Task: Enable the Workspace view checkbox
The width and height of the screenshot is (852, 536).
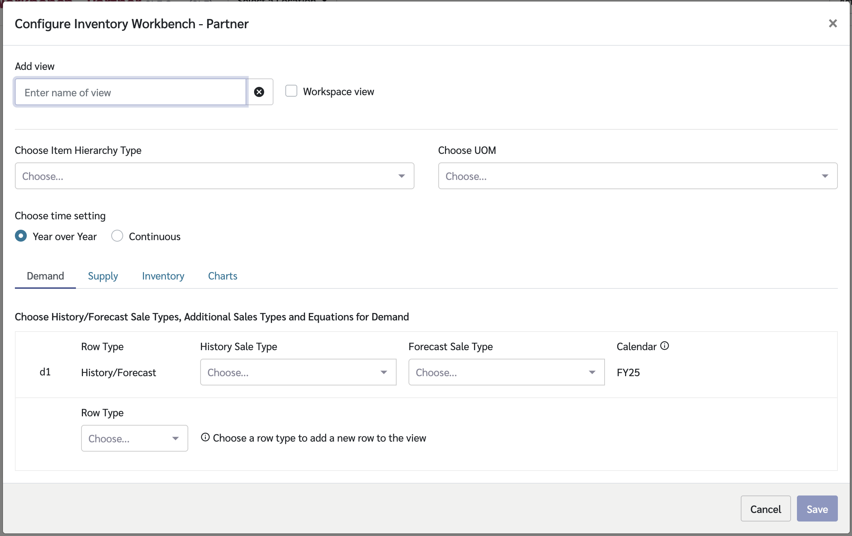Action: 291,91
